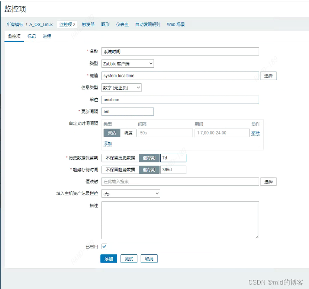
Task: Open the 所有模板 breadcrumb link
Action: pyautogui.click(x=15, y=25)
